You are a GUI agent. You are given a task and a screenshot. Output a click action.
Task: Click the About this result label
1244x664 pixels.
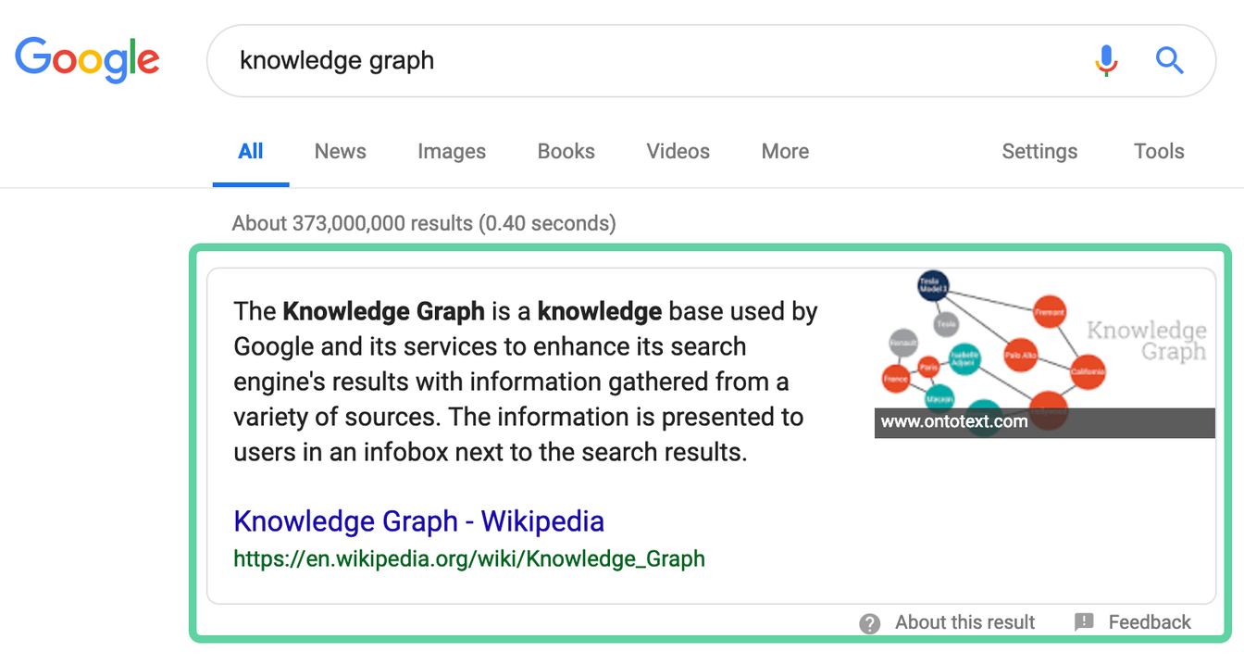tap(965, 622)
